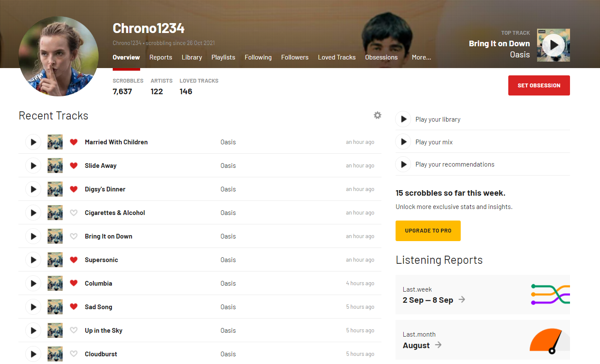Open album art thumbnail for Slide Away
600x364 pixels.
55,166
